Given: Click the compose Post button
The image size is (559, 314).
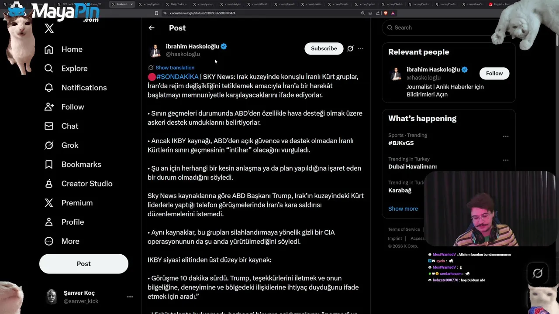Looking at the screenshot, I should coord(84,264).
